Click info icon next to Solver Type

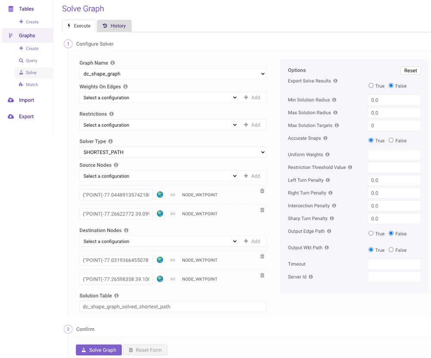click(x=110, y=141)
